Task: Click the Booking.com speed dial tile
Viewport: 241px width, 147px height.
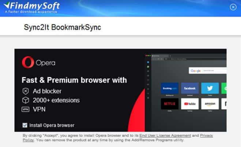Action: [170, 88]
